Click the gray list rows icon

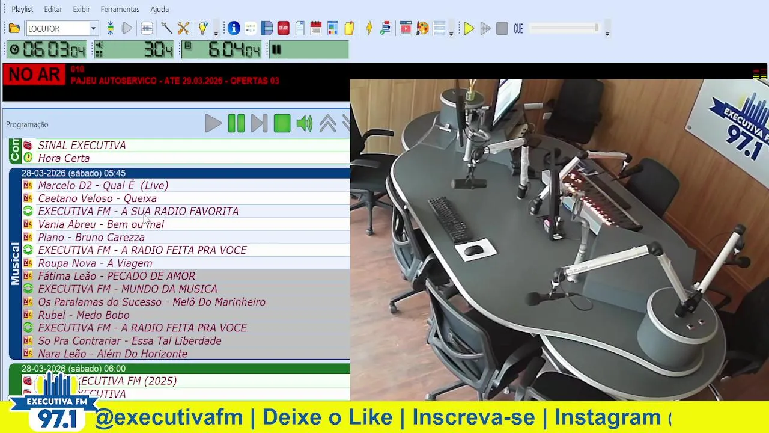pos(439,28)
